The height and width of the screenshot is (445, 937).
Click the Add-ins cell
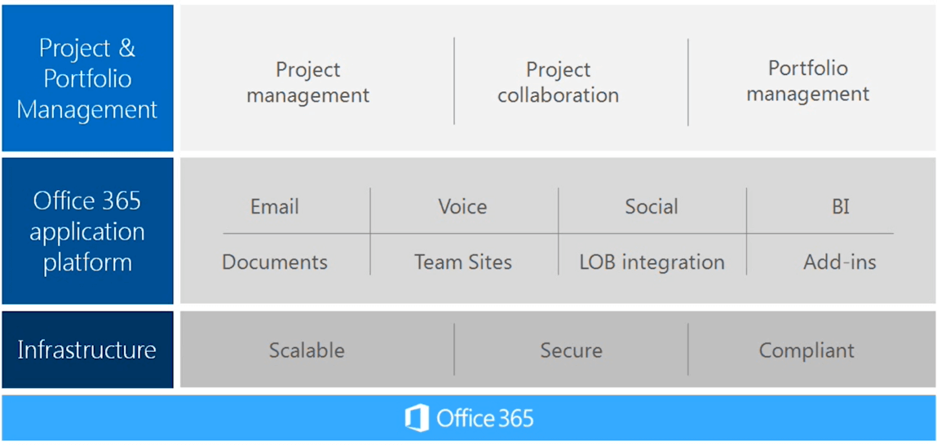coord(839,262)
